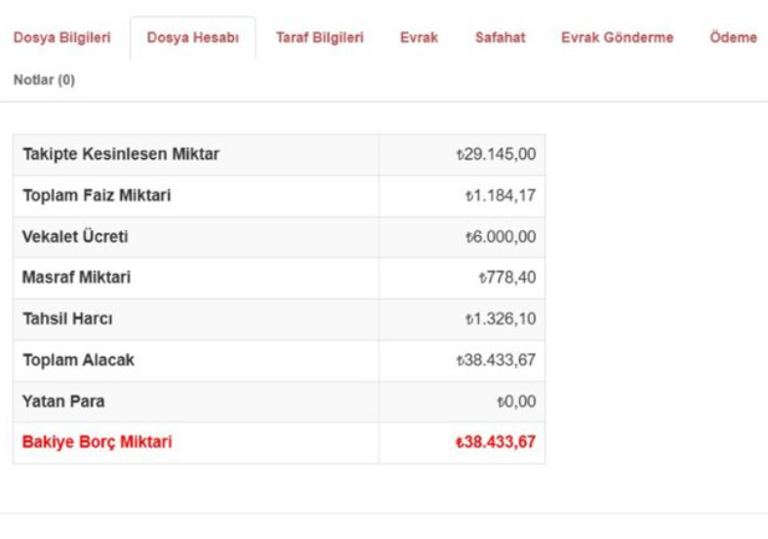Select the Dosya Hesabı tab
The image size is (768, 539).
[x=193, y=38]
